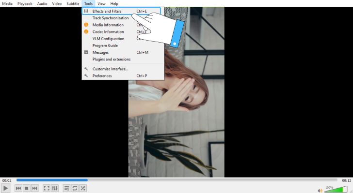Open Media Information
Image resolution: width=353 pixels, height=193 pixels.
tap(123, 25)
